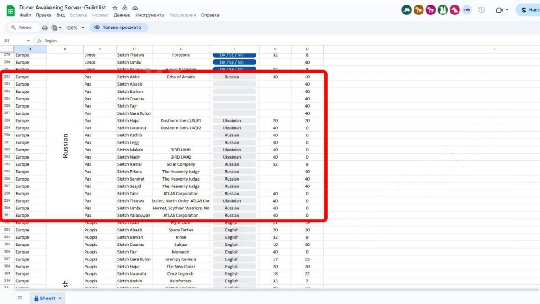The width and height of the screenshot is (540, 304).
Task: Star the Dune: Awakening spreadsheet
Action: point(115,8)
